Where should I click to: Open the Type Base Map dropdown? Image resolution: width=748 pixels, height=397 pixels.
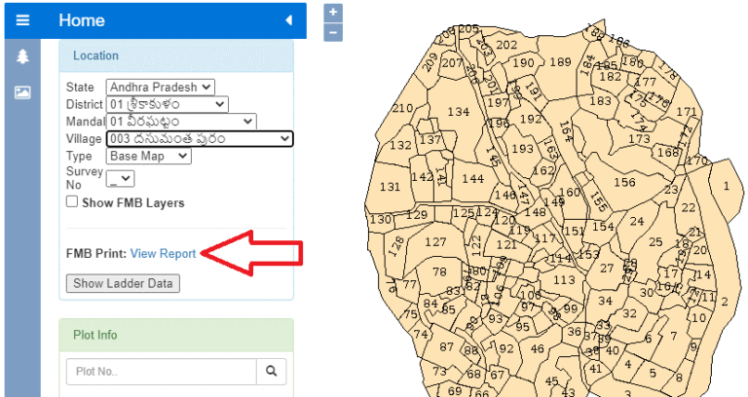148,156
